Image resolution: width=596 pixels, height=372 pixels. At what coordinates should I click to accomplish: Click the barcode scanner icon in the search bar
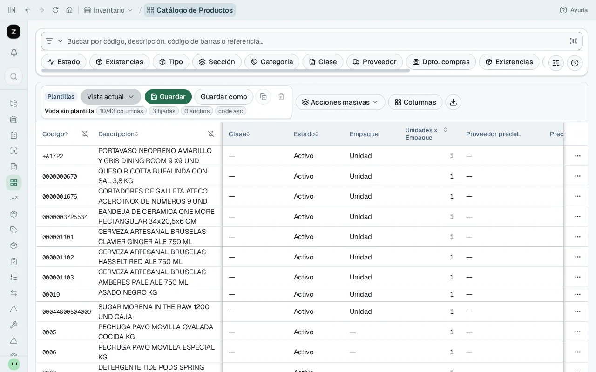(573, 41)
